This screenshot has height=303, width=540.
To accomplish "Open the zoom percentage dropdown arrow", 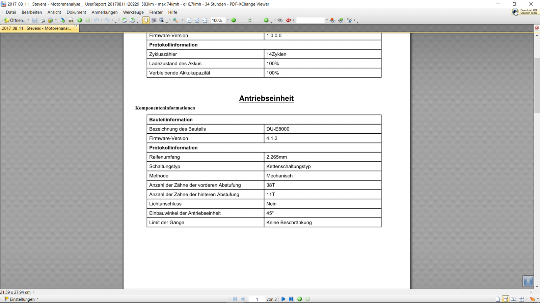I will tap(228, 20).
